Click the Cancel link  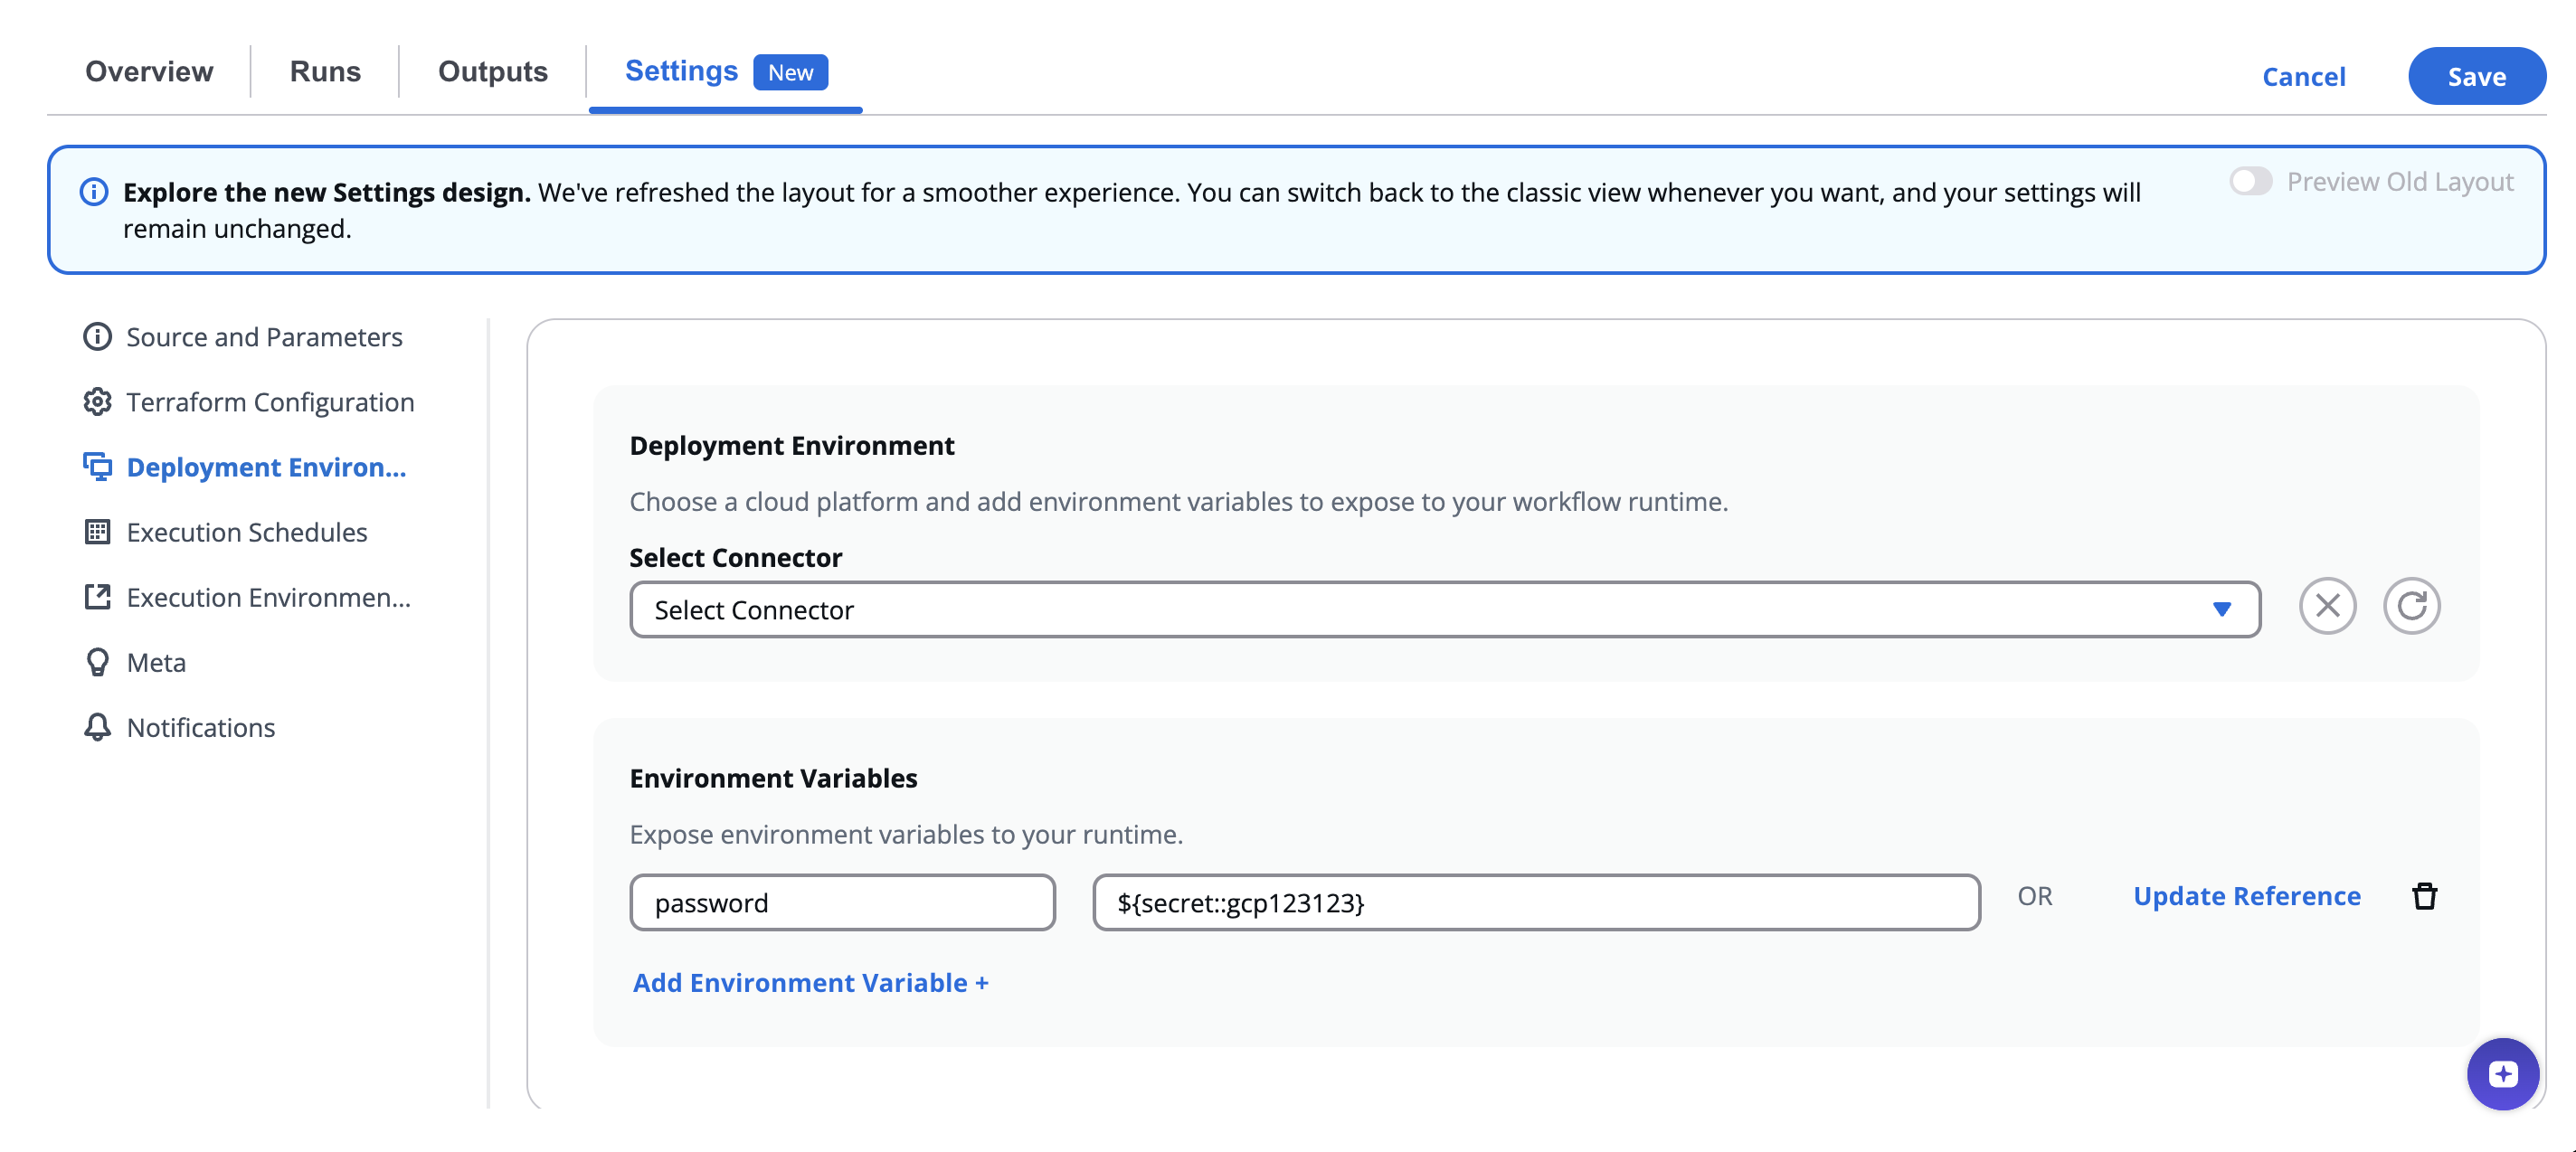pos(2303,77)
